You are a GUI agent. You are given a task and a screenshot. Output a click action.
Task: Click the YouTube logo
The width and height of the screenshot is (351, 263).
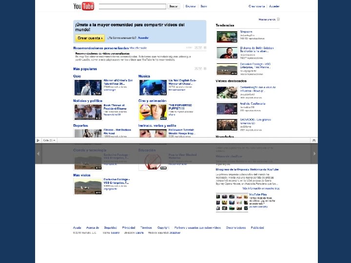click(84, 6)
